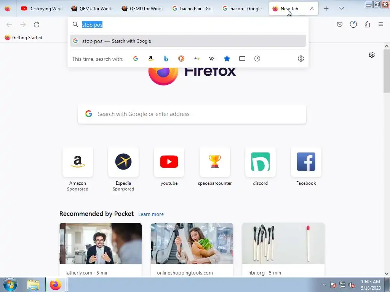Screen dimensions: 390x292
Task: Open a new tab with plus button
Action: pyautogui.click(x=326, y=9)
